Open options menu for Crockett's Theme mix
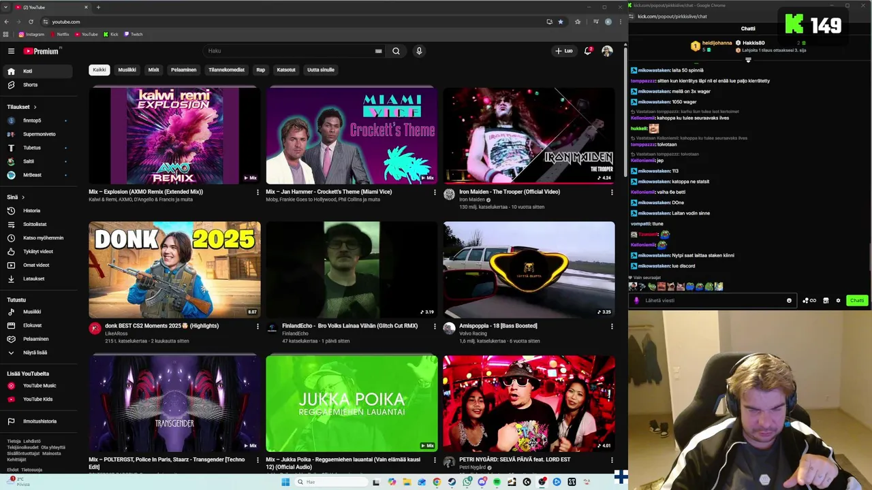 434,192
